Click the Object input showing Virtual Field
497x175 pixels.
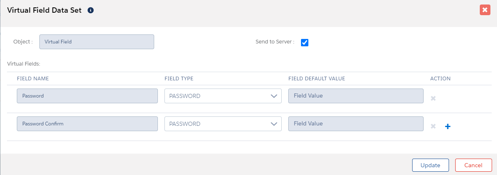point(96,42)
